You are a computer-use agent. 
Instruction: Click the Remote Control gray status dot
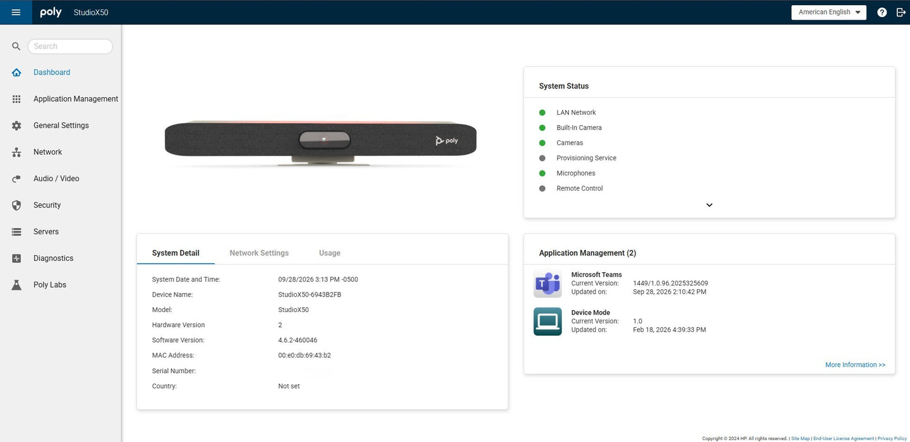coord(542,188)
